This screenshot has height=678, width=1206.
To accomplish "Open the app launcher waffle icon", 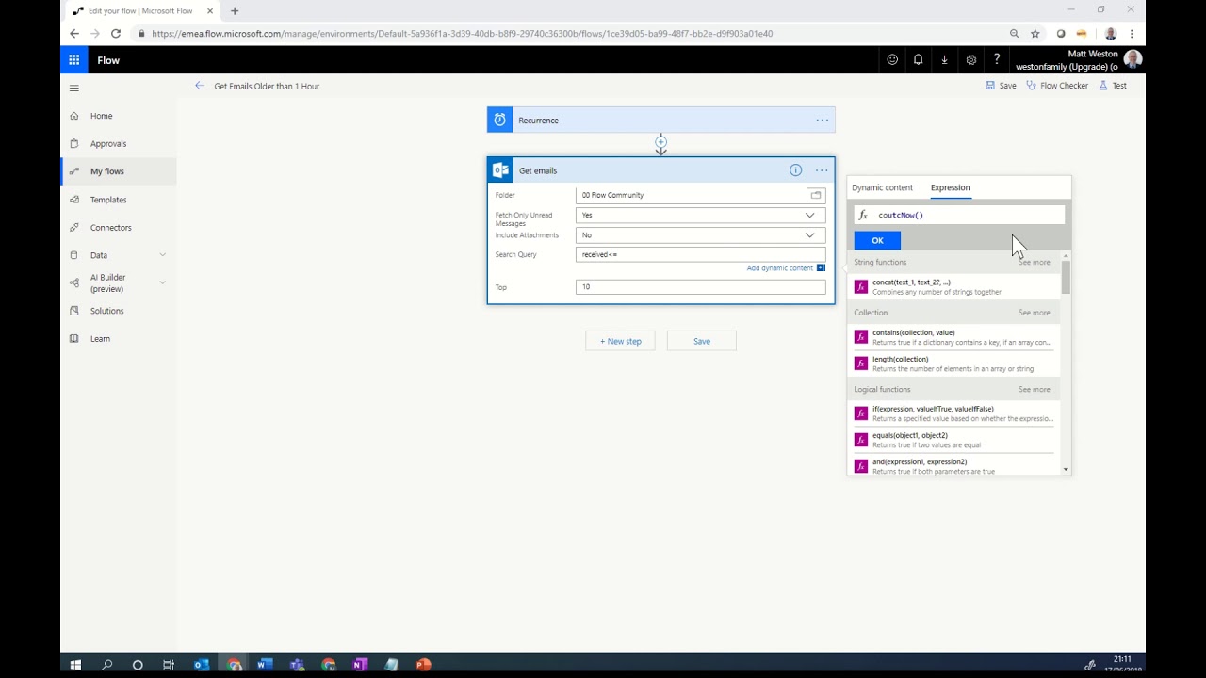I will coord(73,60).
